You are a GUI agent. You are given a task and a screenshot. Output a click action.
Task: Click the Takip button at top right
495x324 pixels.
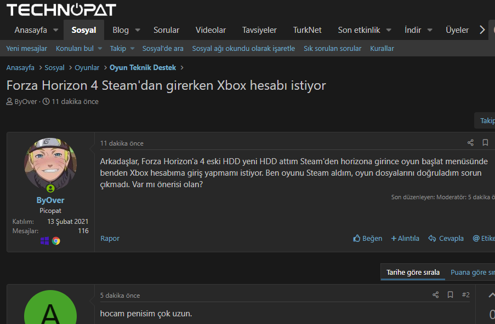click(x=485, y=120)
